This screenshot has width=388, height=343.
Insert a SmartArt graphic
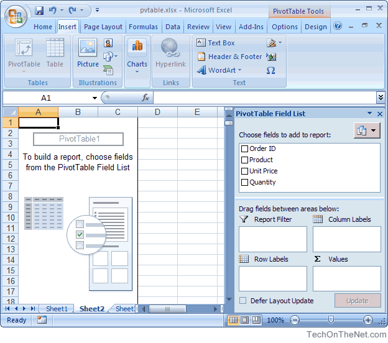(x=108, y=70)
